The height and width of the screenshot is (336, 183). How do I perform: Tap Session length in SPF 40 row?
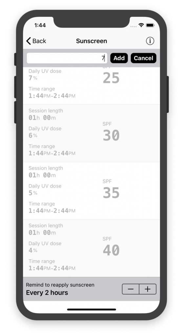point(46,225)
